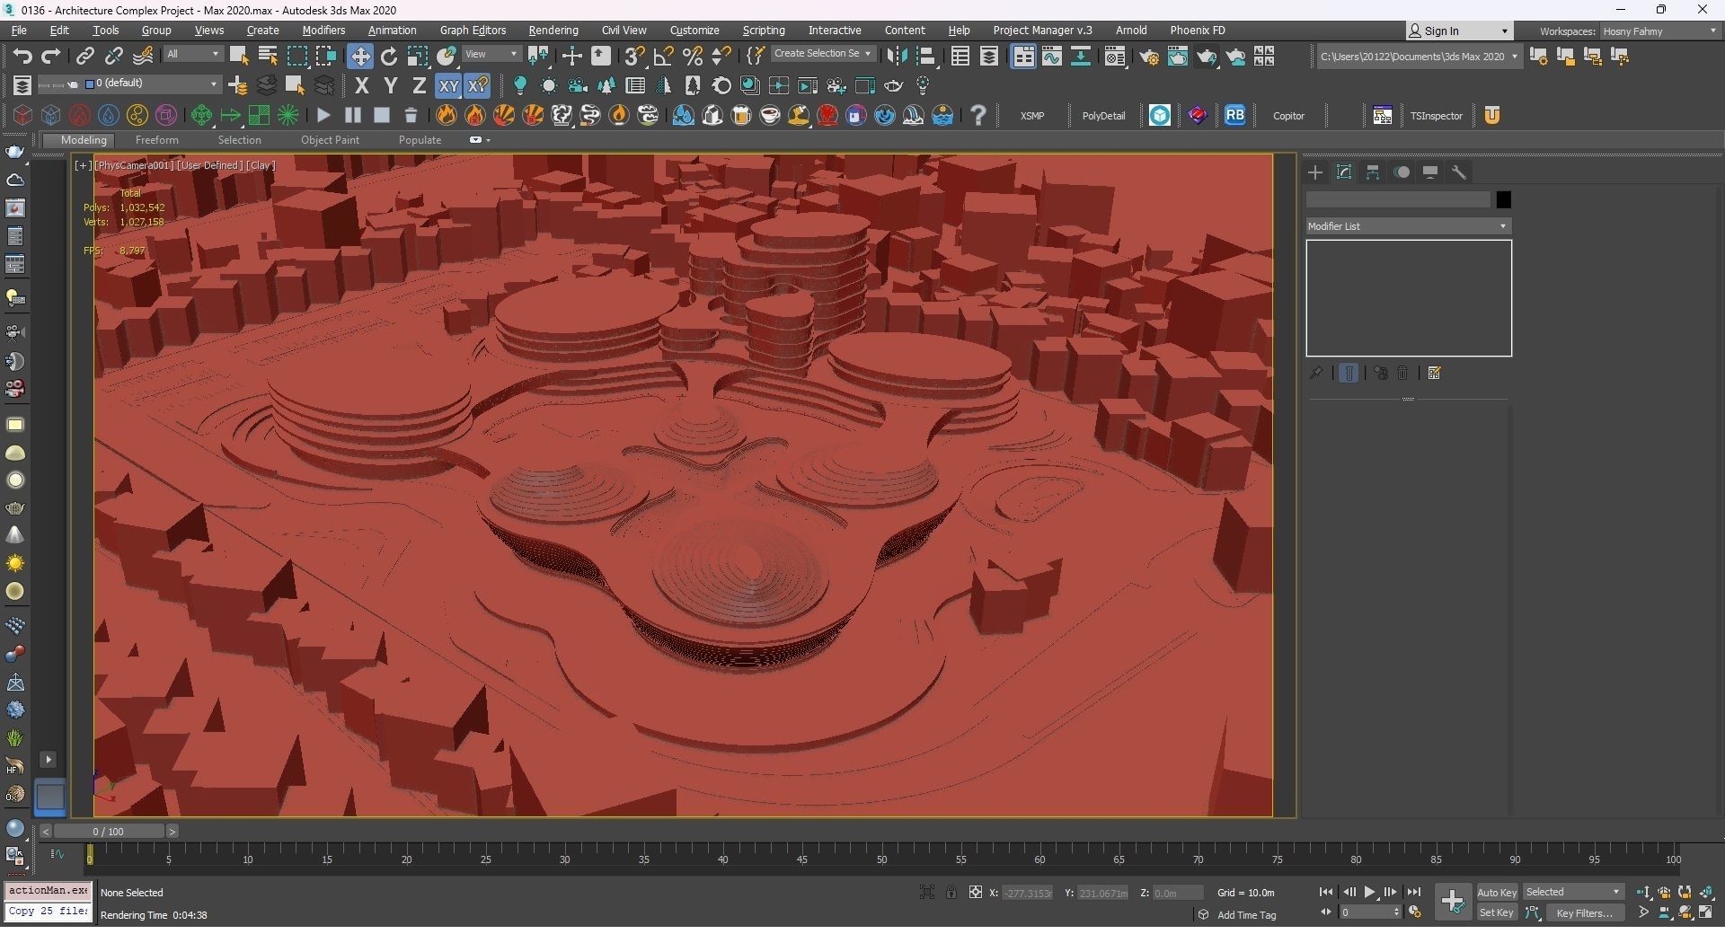Click the Set Key button
Image resolution: width=1725 pixels, height=934 pixels.
(1497, 912)
